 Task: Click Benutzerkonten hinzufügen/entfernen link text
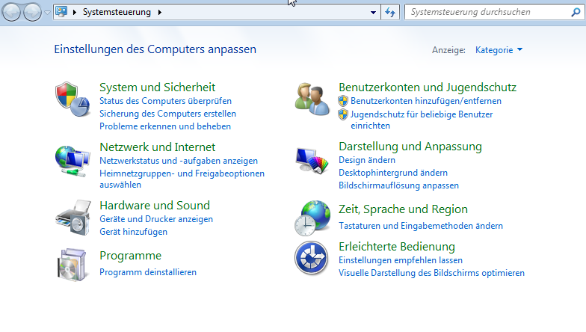[426, 101]
